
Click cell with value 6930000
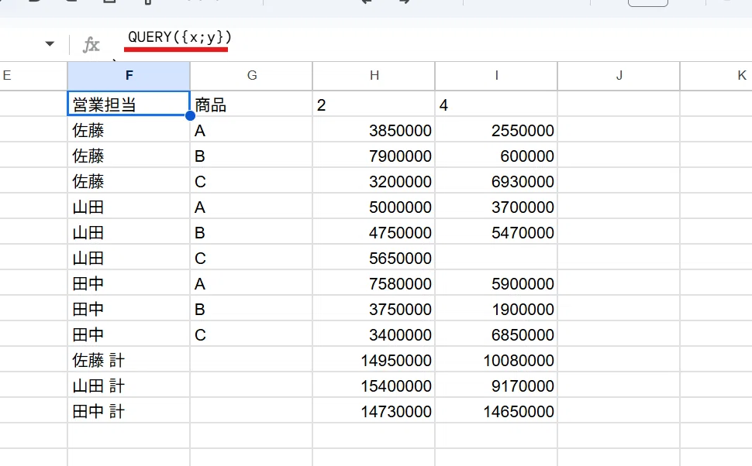coord(496,181)
